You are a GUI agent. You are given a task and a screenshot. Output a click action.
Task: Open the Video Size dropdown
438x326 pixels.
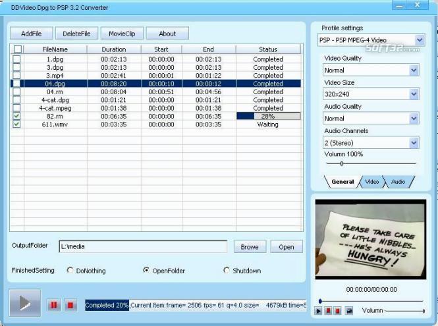click(x=414, y=94)
